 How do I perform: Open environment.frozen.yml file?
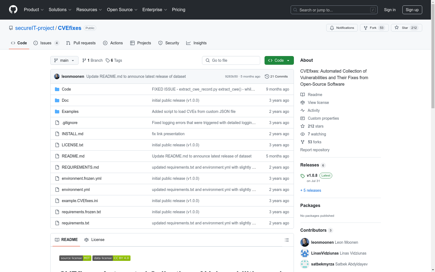coord(82,178)
